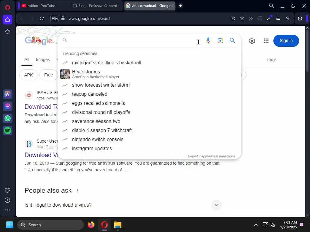Viewport: 310px width, 232px height.
Task: Choose the Bryce James suggestion
Action: [150, 74]
